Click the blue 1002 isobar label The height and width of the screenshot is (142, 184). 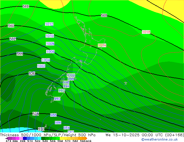pos(41,66)
